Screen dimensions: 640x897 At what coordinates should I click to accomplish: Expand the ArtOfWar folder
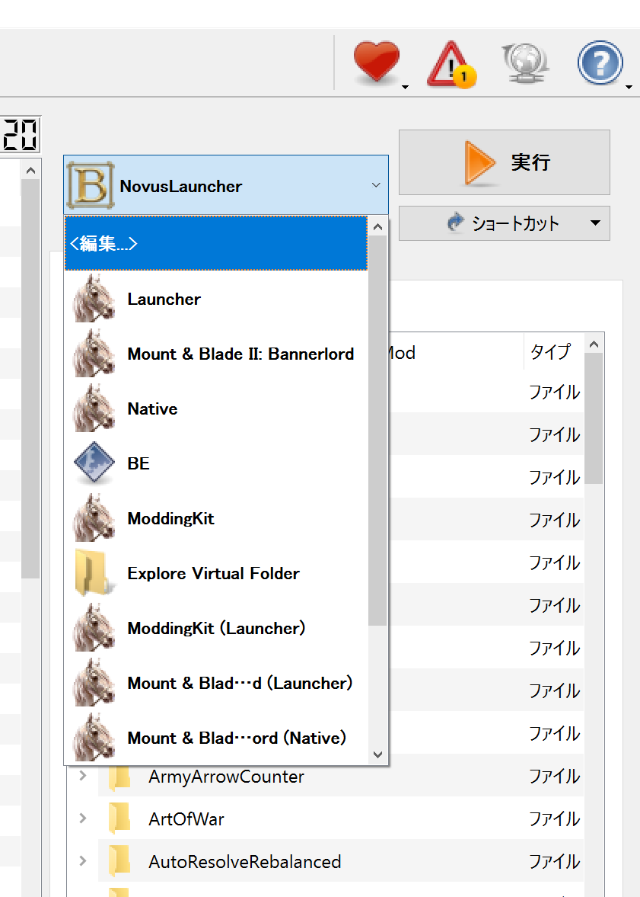pos(83,818)
